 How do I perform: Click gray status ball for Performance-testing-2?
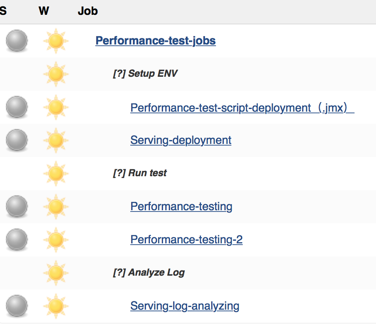pos(17,239)
